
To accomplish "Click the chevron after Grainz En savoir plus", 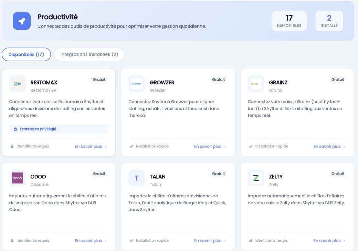I will tap(344, 146).
